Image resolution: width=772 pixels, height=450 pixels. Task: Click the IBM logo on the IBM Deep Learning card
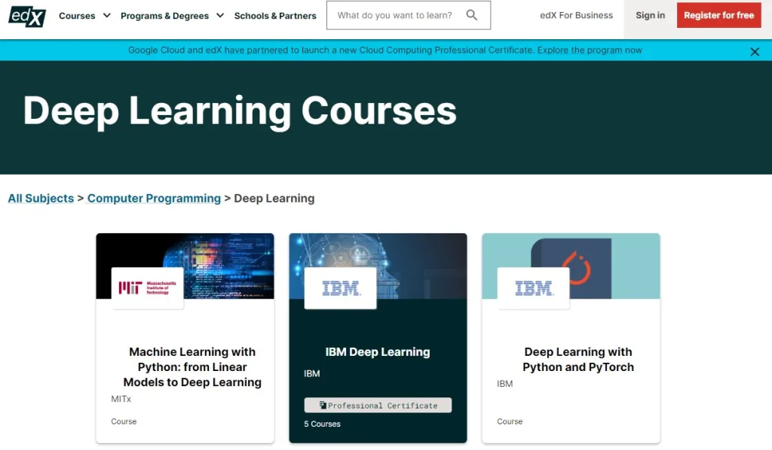coord(340,288)
